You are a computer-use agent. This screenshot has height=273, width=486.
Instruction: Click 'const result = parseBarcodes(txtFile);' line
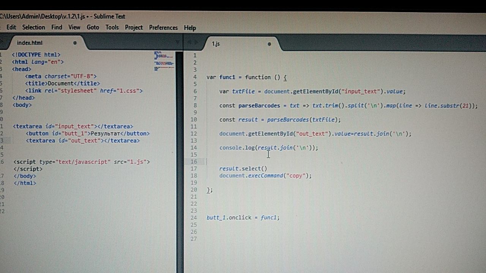click(x=280, y=120)
